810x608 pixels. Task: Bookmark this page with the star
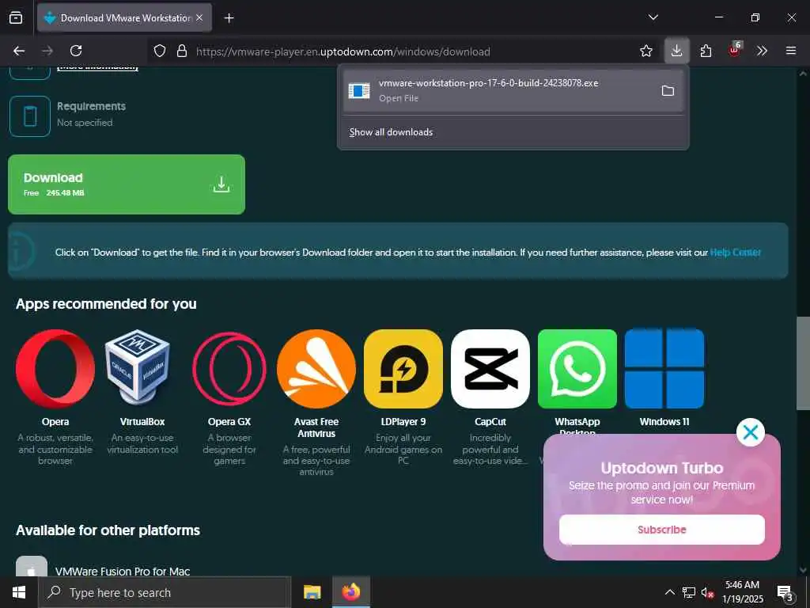coord(645,51)
